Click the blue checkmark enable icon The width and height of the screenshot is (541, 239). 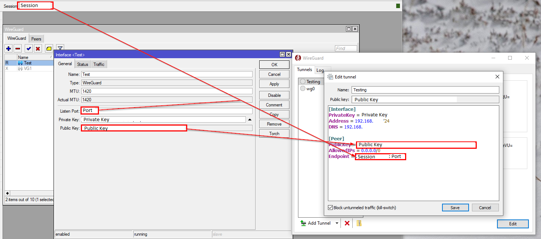click(28, 49)
